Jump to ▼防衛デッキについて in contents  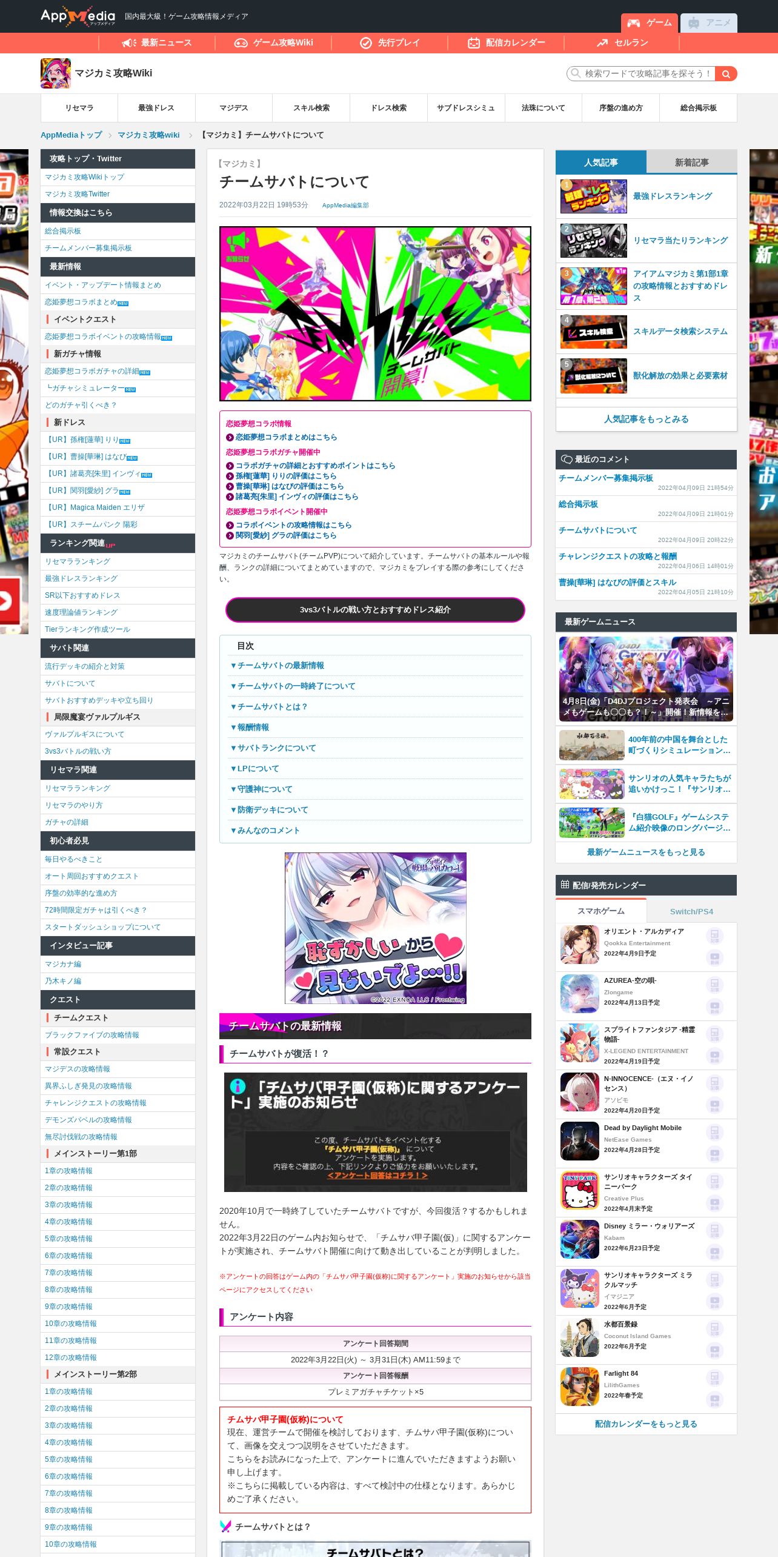[269, 810]
